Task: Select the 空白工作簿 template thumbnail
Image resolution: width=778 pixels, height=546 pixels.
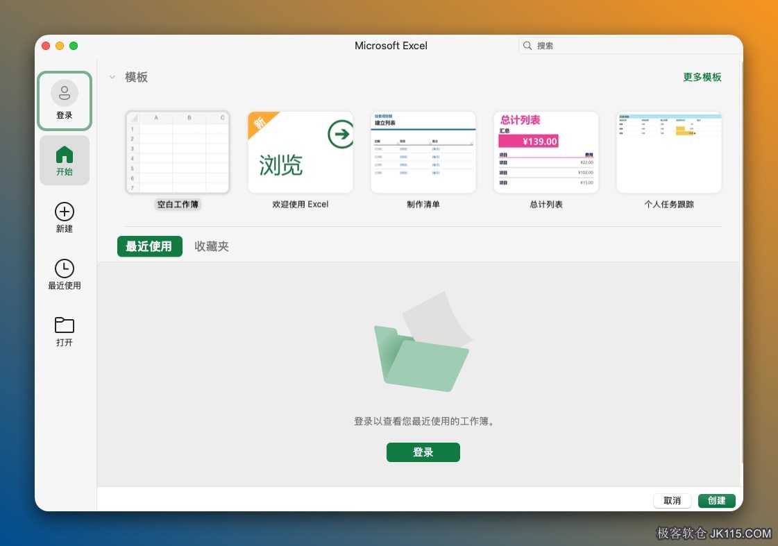Action: (x=178, y=152)
